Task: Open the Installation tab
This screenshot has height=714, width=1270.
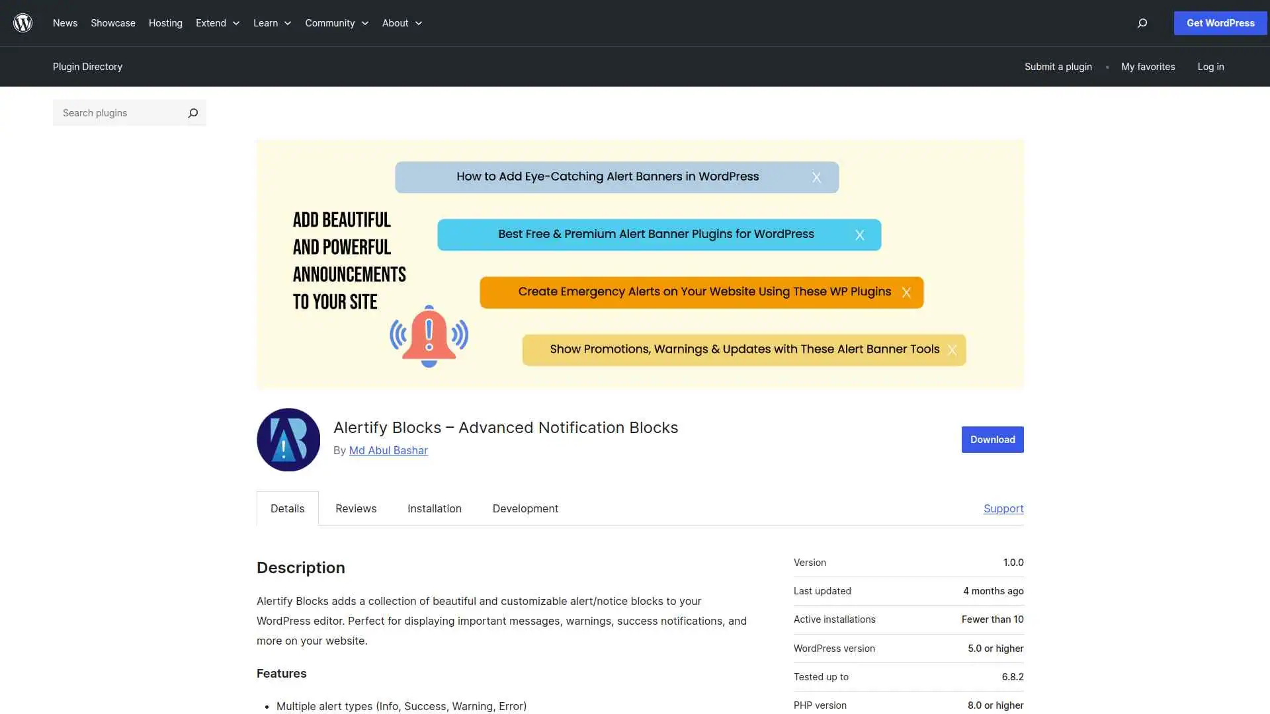Action: coord(434,508)
